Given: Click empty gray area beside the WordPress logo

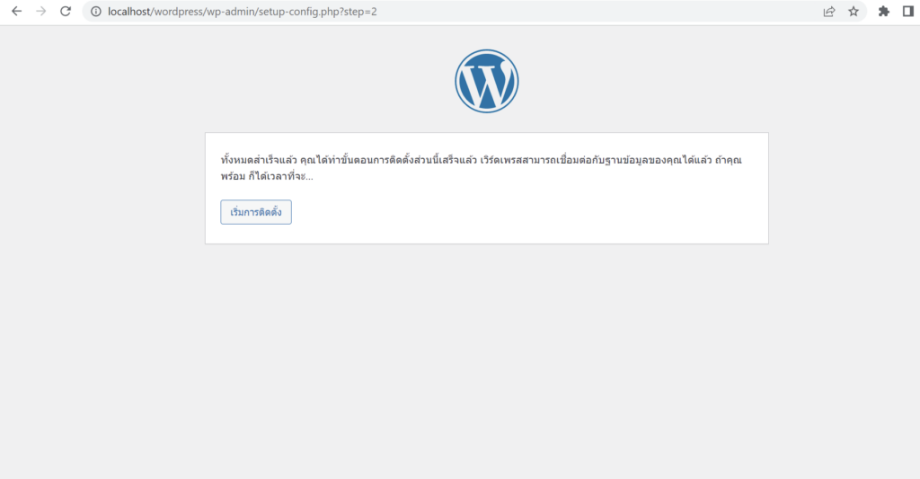Looking at the screenshot, I should pyautogui.click(x=674, y=81).
